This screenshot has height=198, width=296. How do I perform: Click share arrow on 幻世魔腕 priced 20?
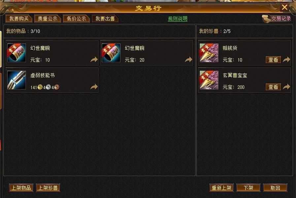click(188, 60)
